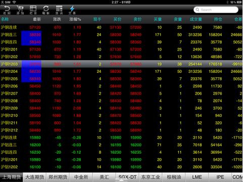The width and height of the screenshot is (243, 182).
Task: Open the 美汇 tab
Action: (x=104, y=177)
